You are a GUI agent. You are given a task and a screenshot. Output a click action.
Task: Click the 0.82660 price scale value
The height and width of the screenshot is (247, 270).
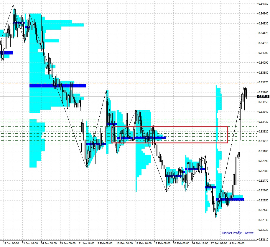click(x=263, y=190)
